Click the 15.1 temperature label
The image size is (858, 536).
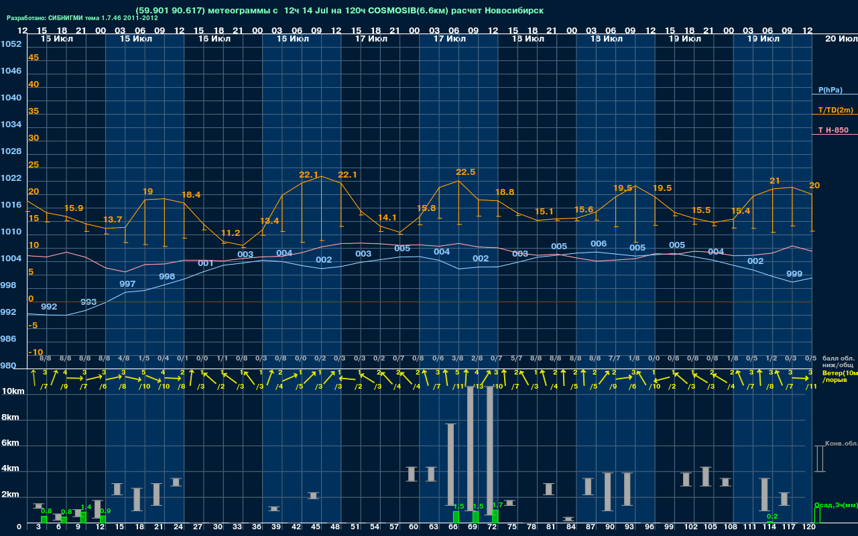click(x=544, y=212)
